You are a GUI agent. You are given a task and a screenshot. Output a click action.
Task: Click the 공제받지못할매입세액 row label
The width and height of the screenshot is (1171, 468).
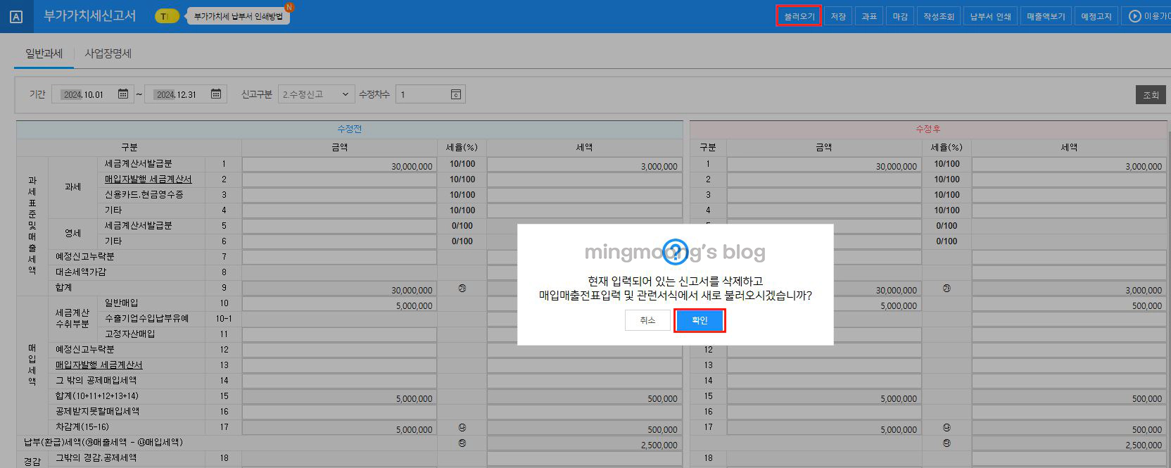pos(98,412)
